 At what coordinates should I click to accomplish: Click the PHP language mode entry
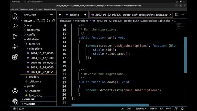point(169,109)
